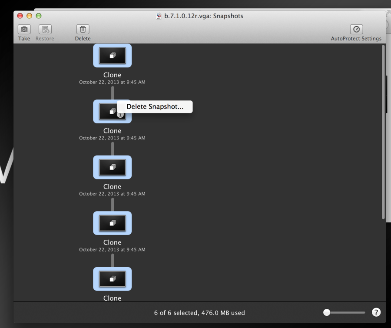Image resolution: width=391 pixels, height=328 pixels.
Task: Choose Delete Snapshot from the context menu
Action: 154,106
